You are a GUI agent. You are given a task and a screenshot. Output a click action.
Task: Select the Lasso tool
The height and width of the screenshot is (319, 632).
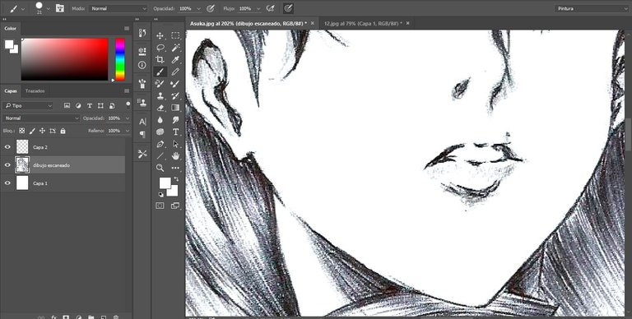[x=160, y=48]
